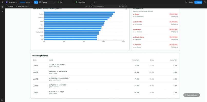Click the Italy bar in the chart
The image size is (207, 102).
(x=71, y=39)
